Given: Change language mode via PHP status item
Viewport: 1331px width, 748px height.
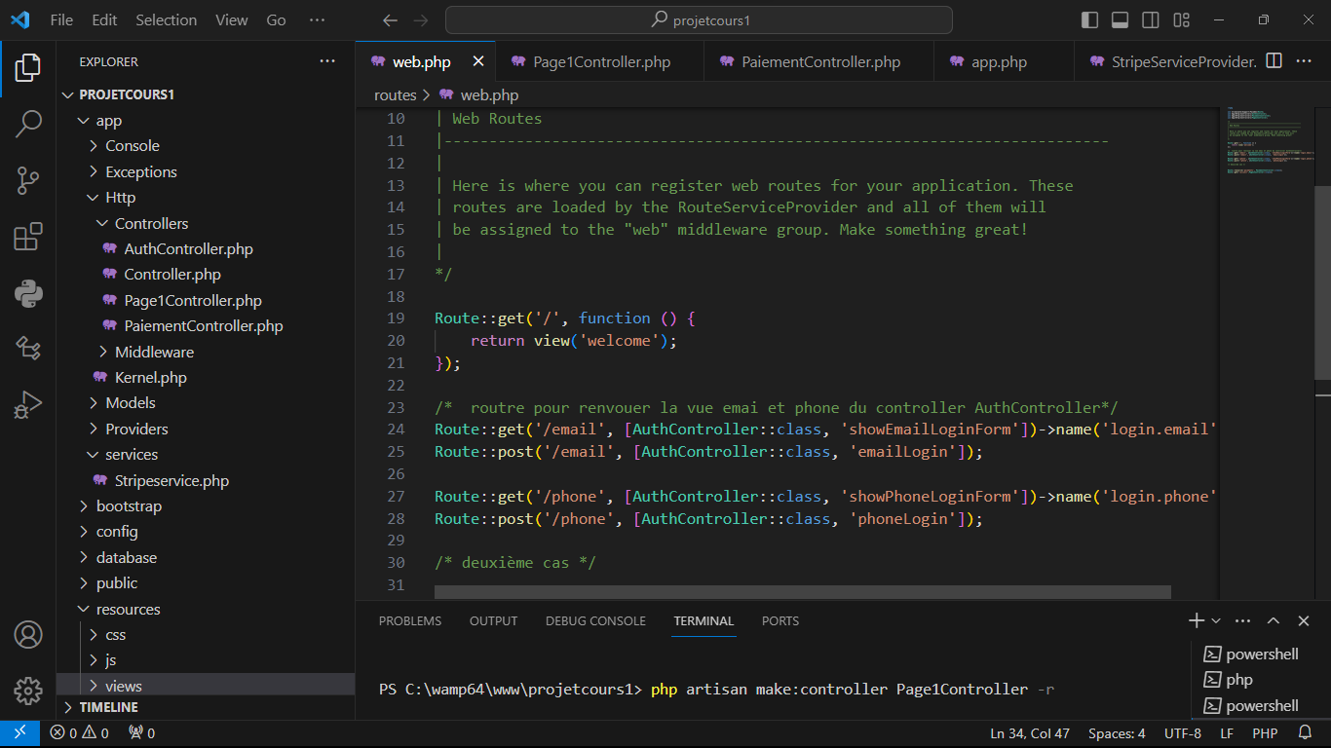Looking at the screenshot, I should click(x=1265, y=733).
